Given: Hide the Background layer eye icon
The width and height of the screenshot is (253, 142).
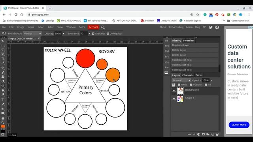Looking at the screenshot, I should click(174, 91).
